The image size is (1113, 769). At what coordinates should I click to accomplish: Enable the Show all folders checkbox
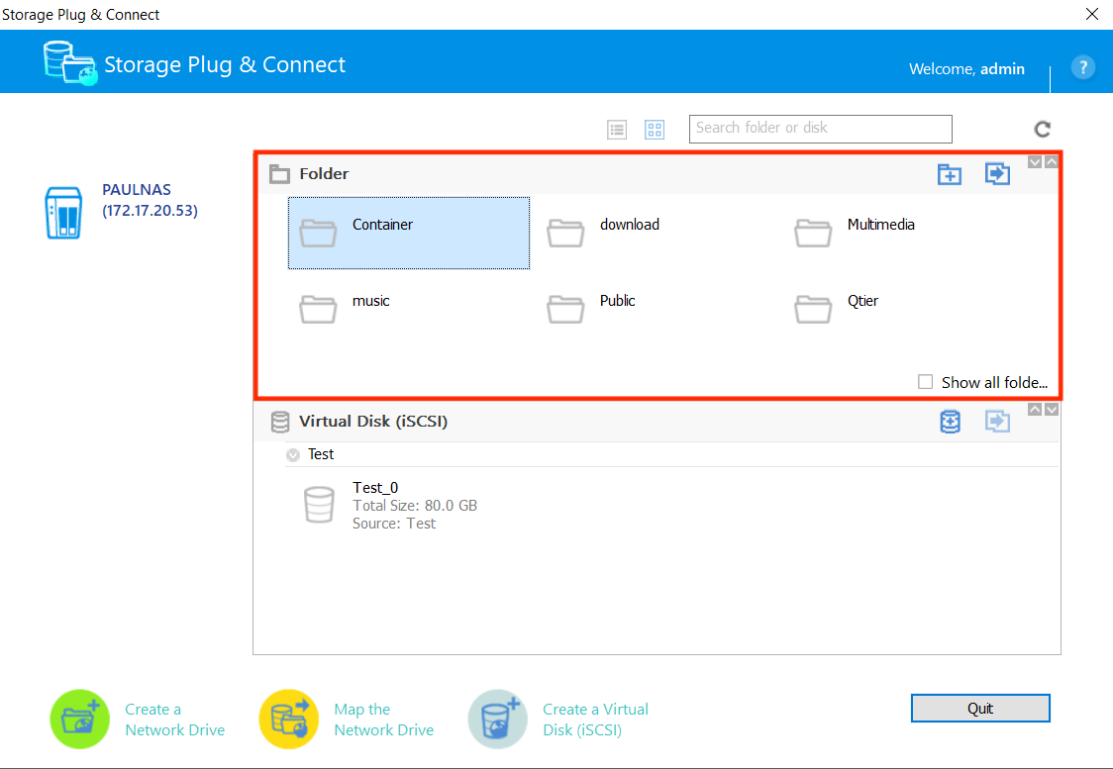(925, 382)
